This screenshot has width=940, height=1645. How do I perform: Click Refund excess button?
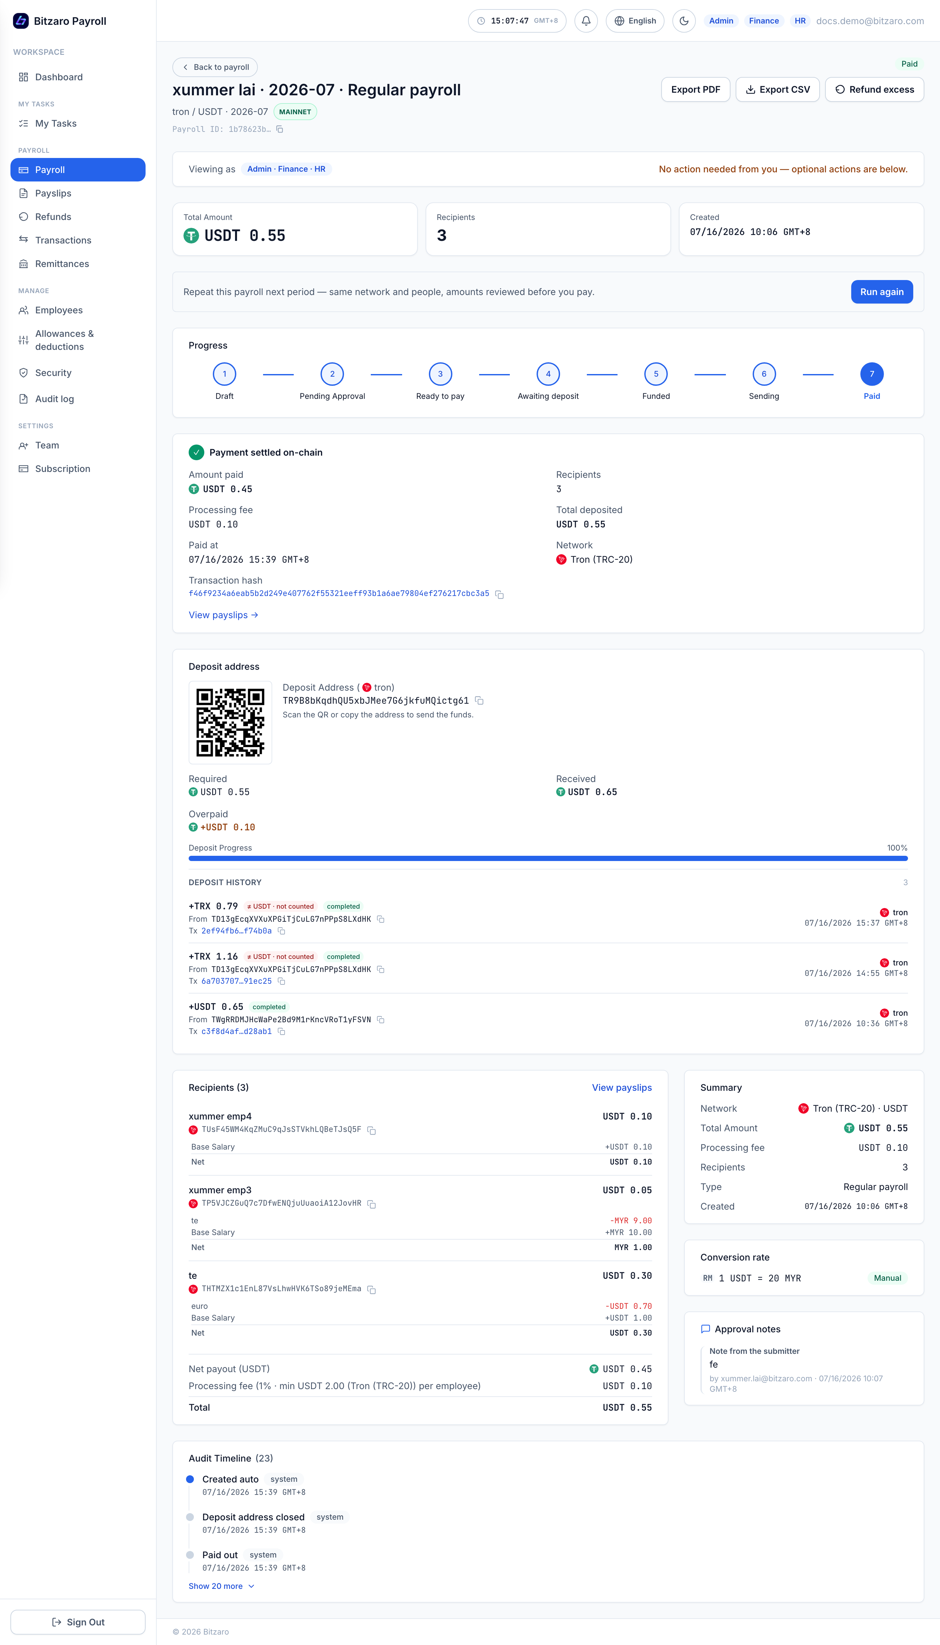[874, 90]
